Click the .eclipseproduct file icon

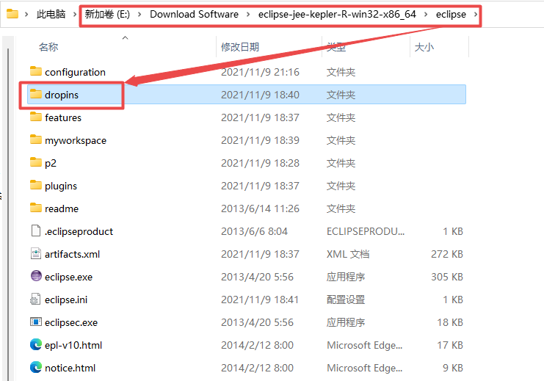36,231
